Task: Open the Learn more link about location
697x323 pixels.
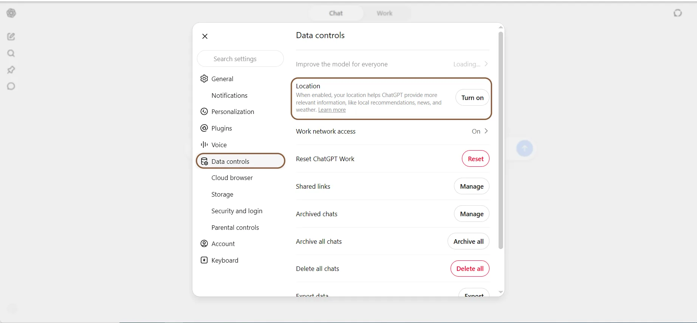Action: 332,110
